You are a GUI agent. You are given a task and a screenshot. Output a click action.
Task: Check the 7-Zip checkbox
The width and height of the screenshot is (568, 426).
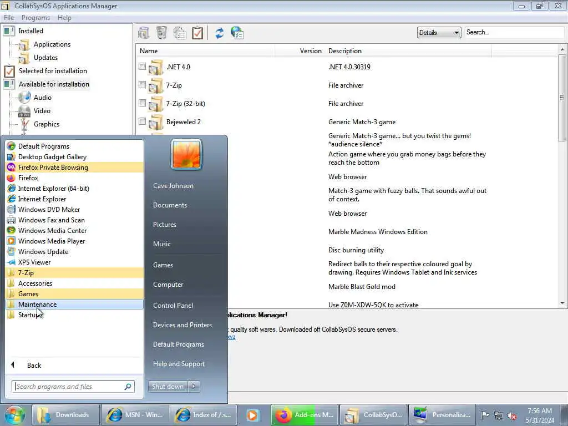tap(143, 85)
